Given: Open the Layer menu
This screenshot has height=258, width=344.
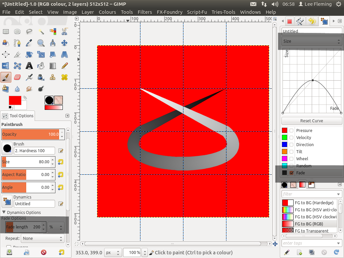Looking at the screenshot, I should point(88,12).
